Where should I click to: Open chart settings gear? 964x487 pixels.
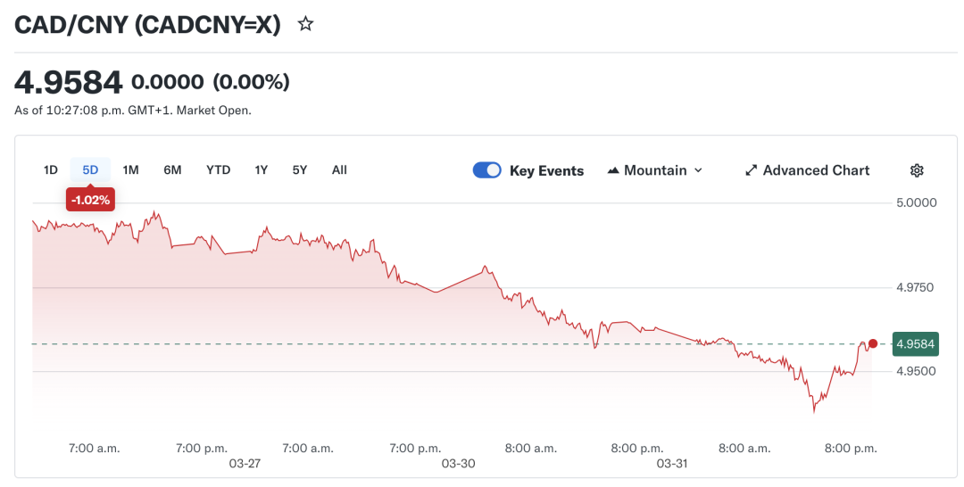(x=917, y=170)
